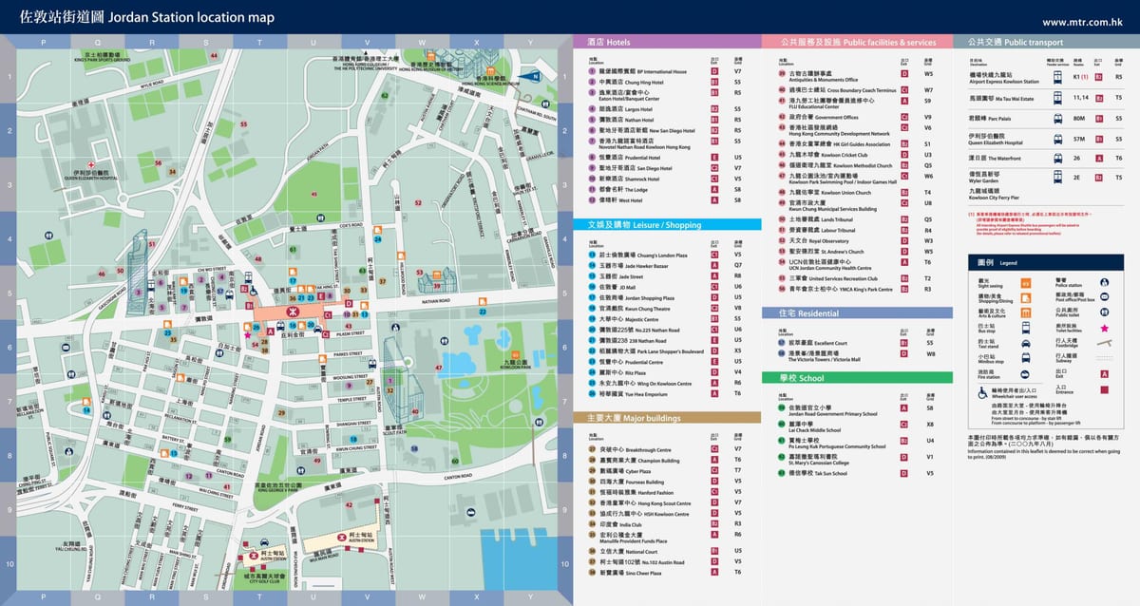1140x606 pixels.
Task: Click the Fire station legend icon
Action: pos(1025,374)
